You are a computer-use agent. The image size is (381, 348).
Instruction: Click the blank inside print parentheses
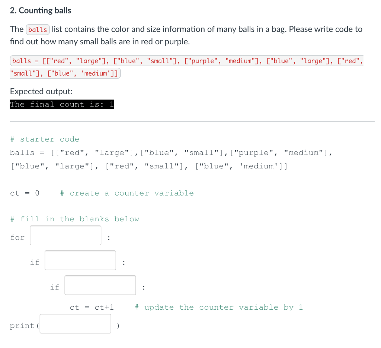(75, 323)
